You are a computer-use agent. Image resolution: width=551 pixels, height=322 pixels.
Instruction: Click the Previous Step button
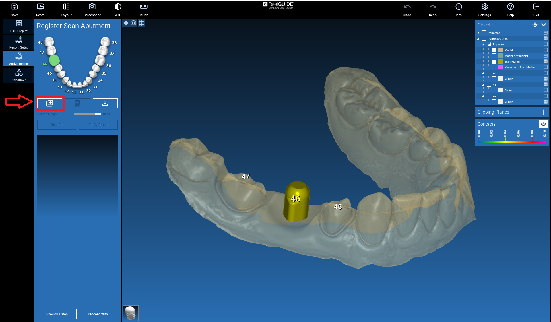tap(57, 314)
